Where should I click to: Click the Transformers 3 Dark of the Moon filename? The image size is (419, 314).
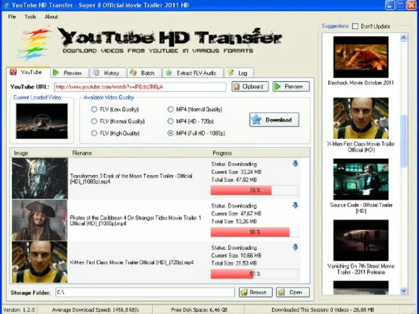pos(131,178)
